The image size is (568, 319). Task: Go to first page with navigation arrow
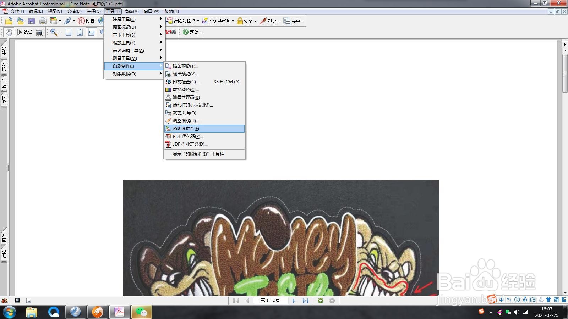click(236, 301)
